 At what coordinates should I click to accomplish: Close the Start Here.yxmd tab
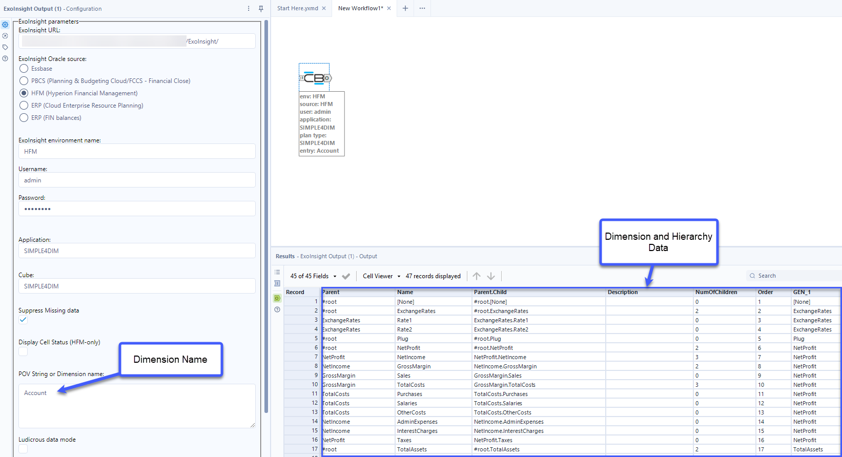(x=324, y=8)
